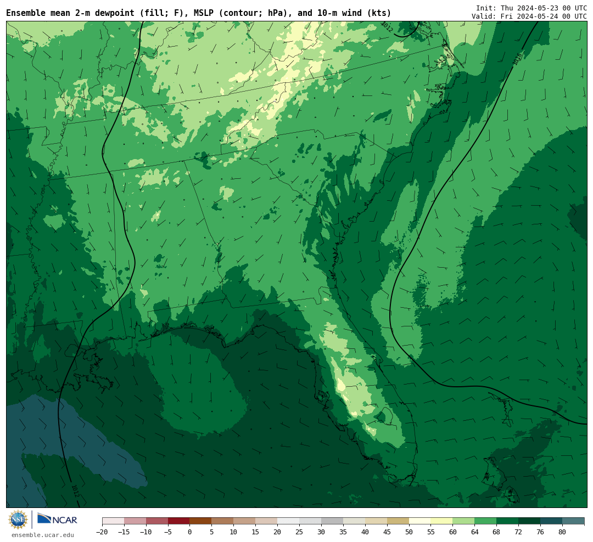Pick the dark teal swatch between 76 and 80

[552, 521]
